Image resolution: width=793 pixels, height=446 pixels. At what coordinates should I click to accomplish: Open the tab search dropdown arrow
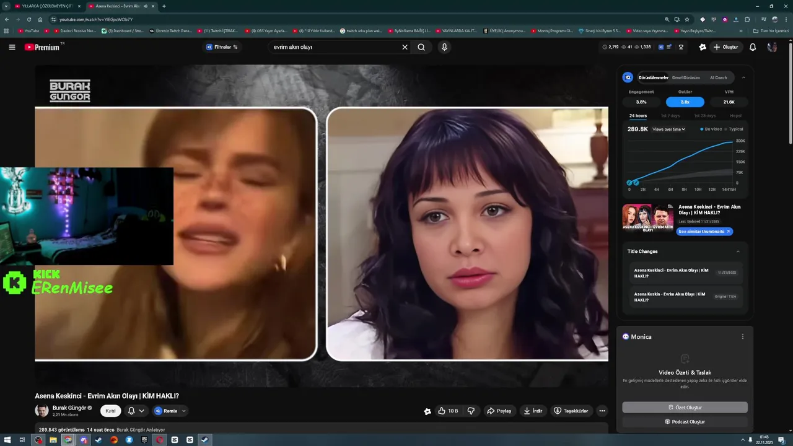tap(6, 6)
